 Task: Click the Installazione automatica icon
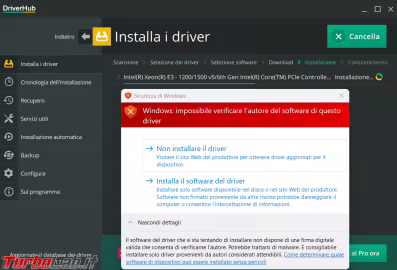(8, 137)
